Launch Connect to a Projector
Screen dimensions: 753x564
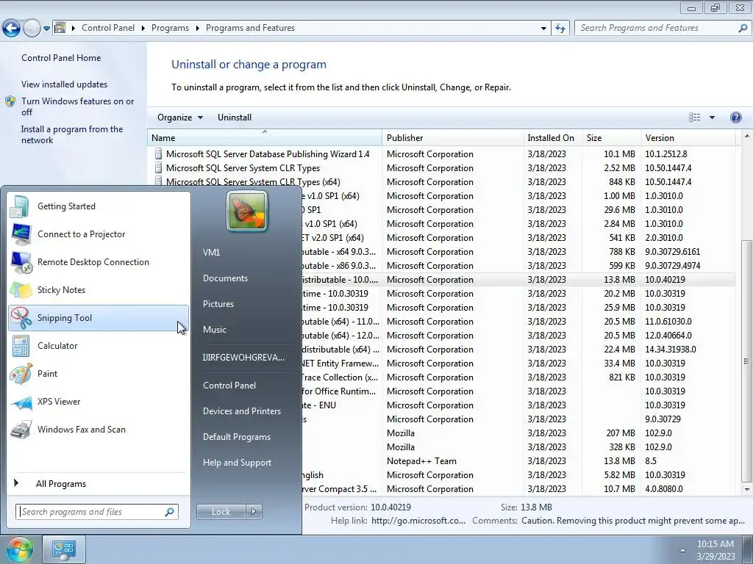[99, 234]
